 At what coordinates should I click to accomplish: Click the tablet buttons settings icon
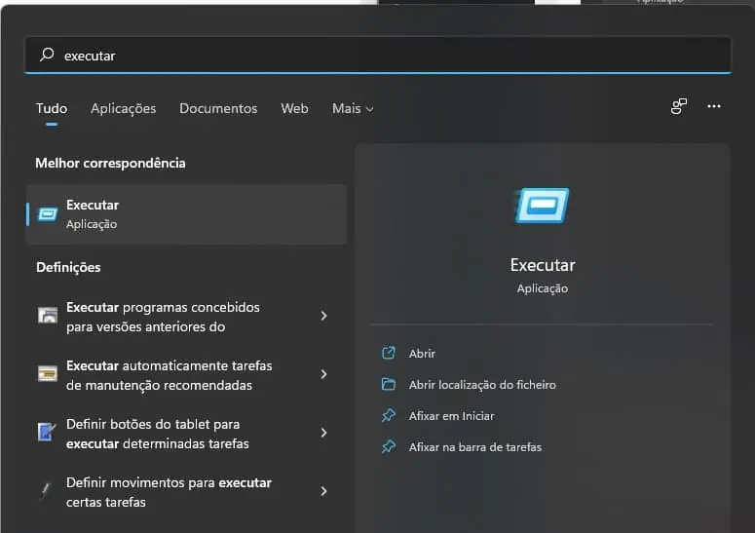(x=47, y=433)
